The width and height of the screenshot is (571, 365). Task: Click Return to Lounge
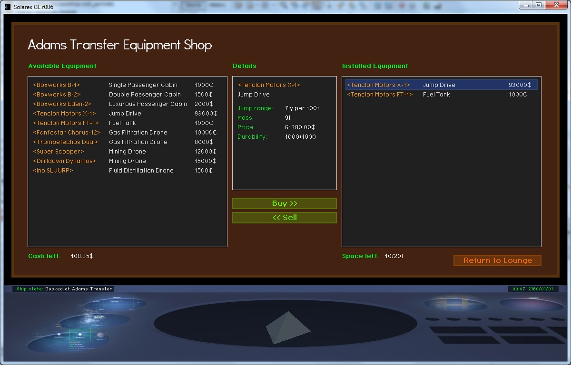497,260
